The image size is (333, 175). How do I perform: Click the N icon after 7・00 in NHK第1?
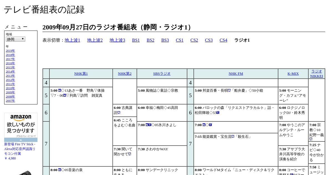(65, 96)
